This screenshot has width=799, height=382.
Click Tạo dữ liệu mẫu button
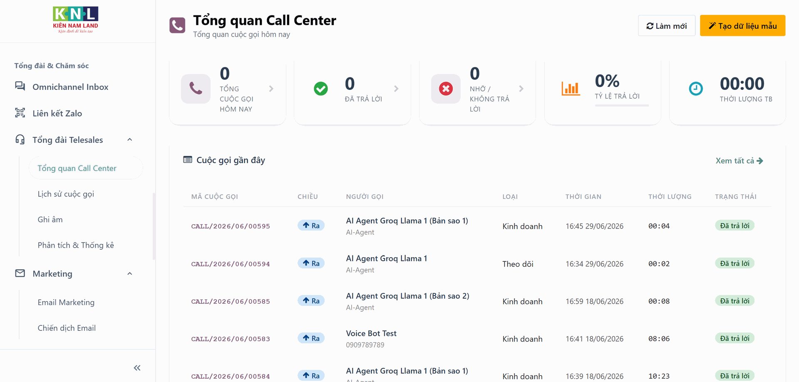tap(743, 26)
